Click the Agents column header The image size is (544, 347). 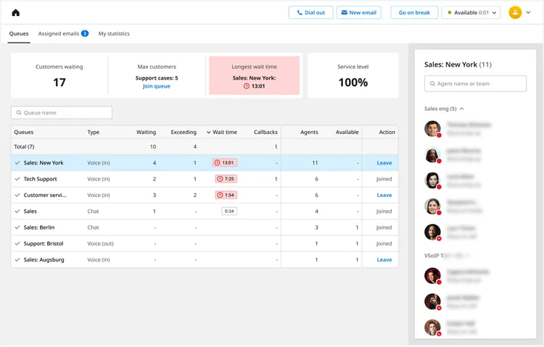tap(309, 132)
